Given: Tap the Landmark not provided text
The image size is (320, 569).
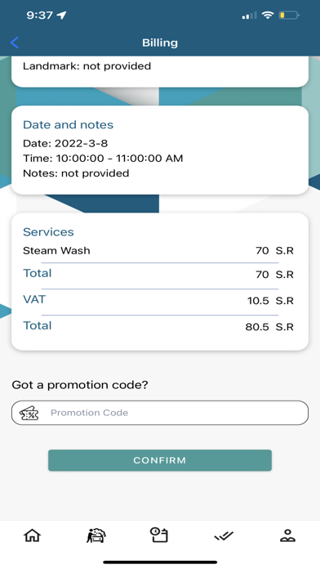Looking at the screenshot, I should (87, 66).
